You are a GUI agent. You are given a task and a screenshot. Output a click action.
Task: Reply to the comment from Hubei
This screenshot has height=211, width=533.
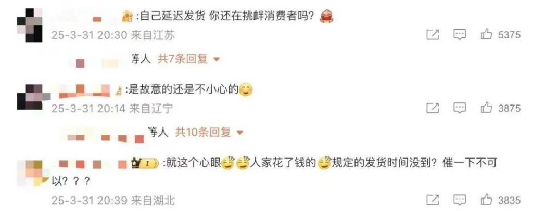click(460, 200)
